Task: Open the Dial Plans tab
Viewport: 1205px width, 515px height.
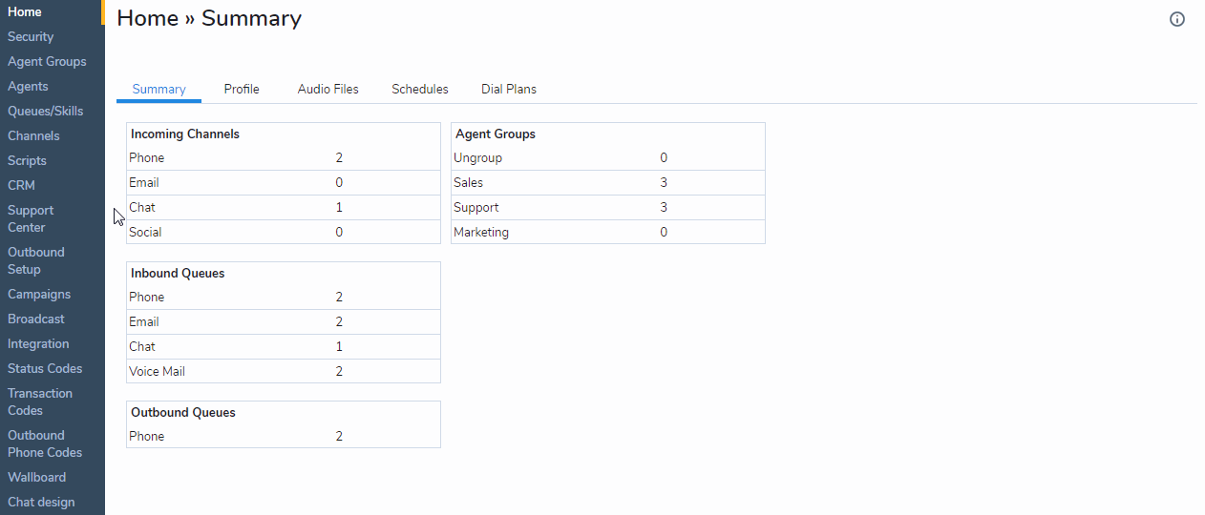Action: point(509,89)
